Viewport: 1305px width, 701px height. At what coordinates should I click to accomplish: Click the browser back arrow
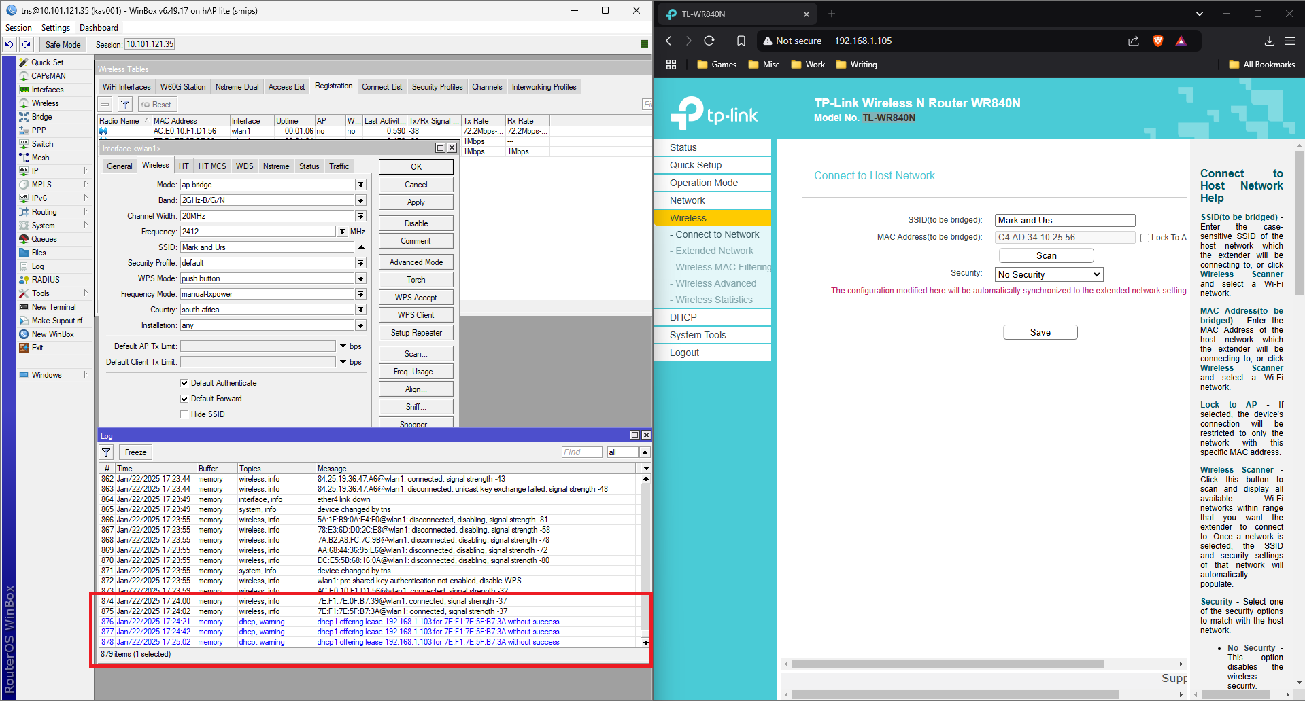point(669,41)
